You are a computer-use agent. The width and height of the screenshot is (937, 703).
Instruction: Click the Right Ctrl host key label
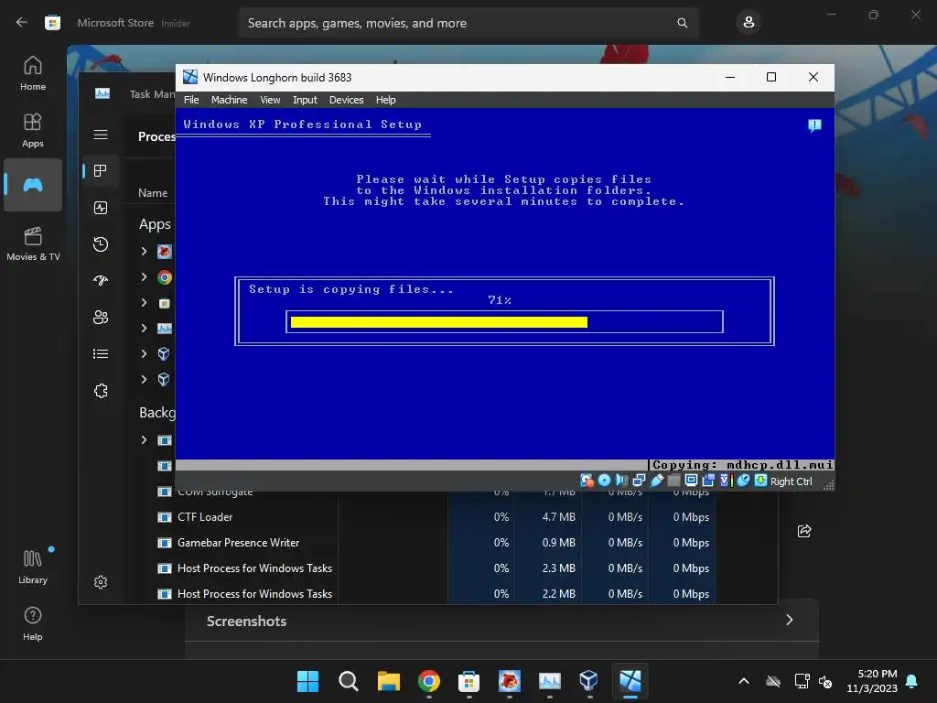pos(792,481)
